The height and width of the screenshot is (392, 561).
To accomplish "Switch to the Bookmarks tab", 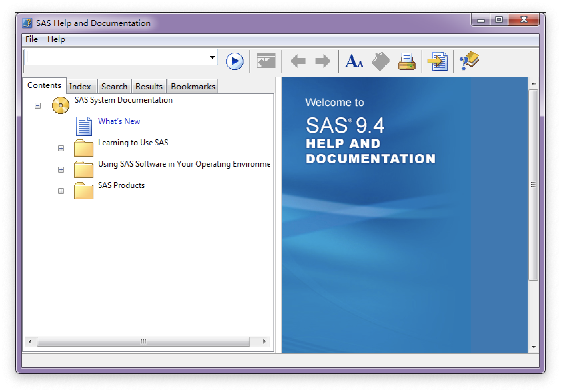I will [x=193, y=86].
